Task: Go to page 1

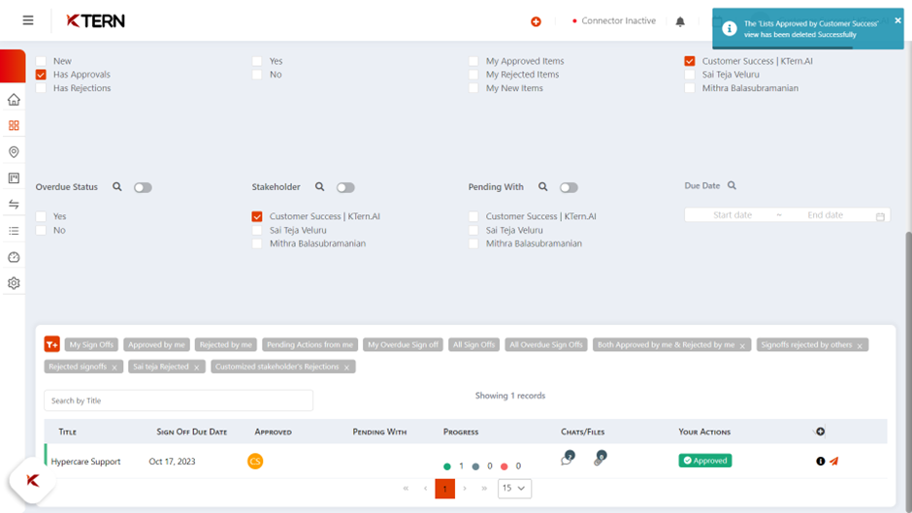Action: point(445,489)
